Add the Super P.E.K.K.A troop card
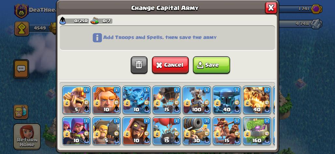This screenshot has width=335, height=154. tap(227, 100)
